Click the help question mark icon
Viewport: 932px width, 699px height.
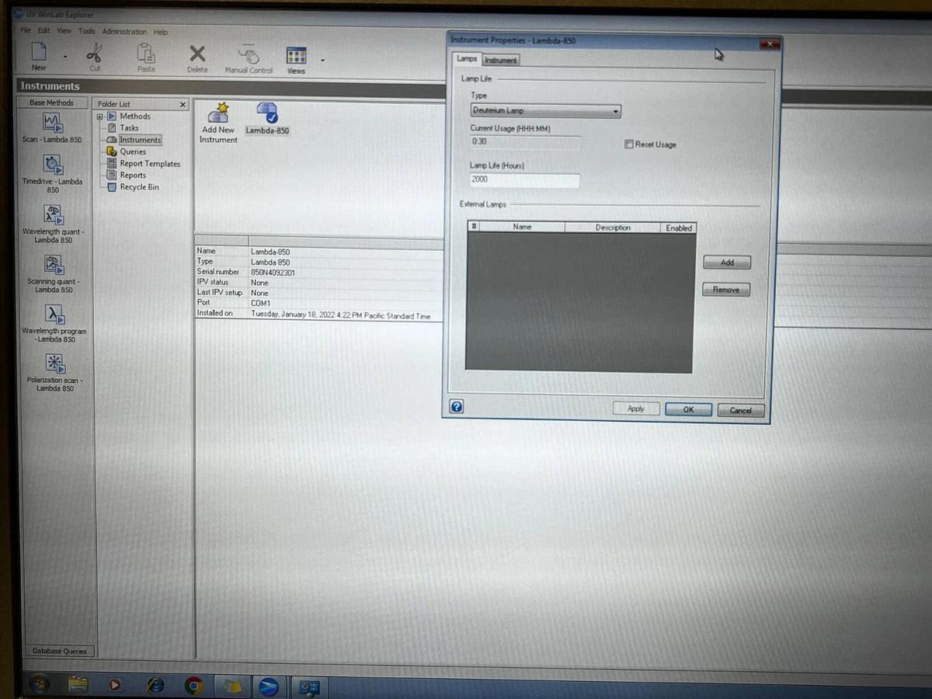456,406
